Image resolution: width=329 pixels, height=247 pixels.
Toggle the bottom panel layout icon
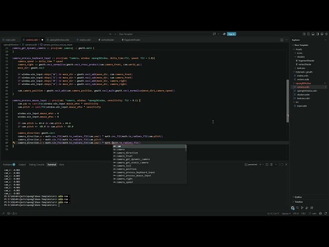click(313, 34)
